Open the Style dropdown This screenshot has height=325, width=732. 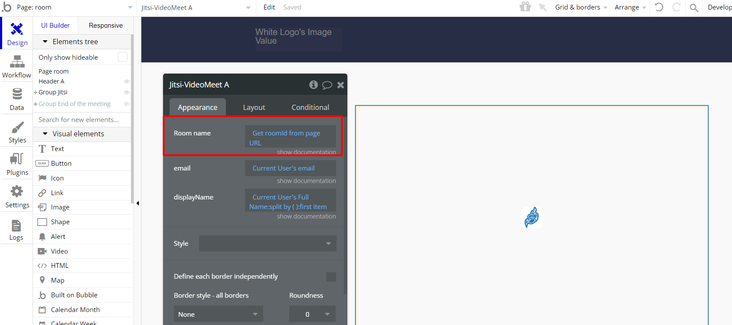[x=268, y=243]
